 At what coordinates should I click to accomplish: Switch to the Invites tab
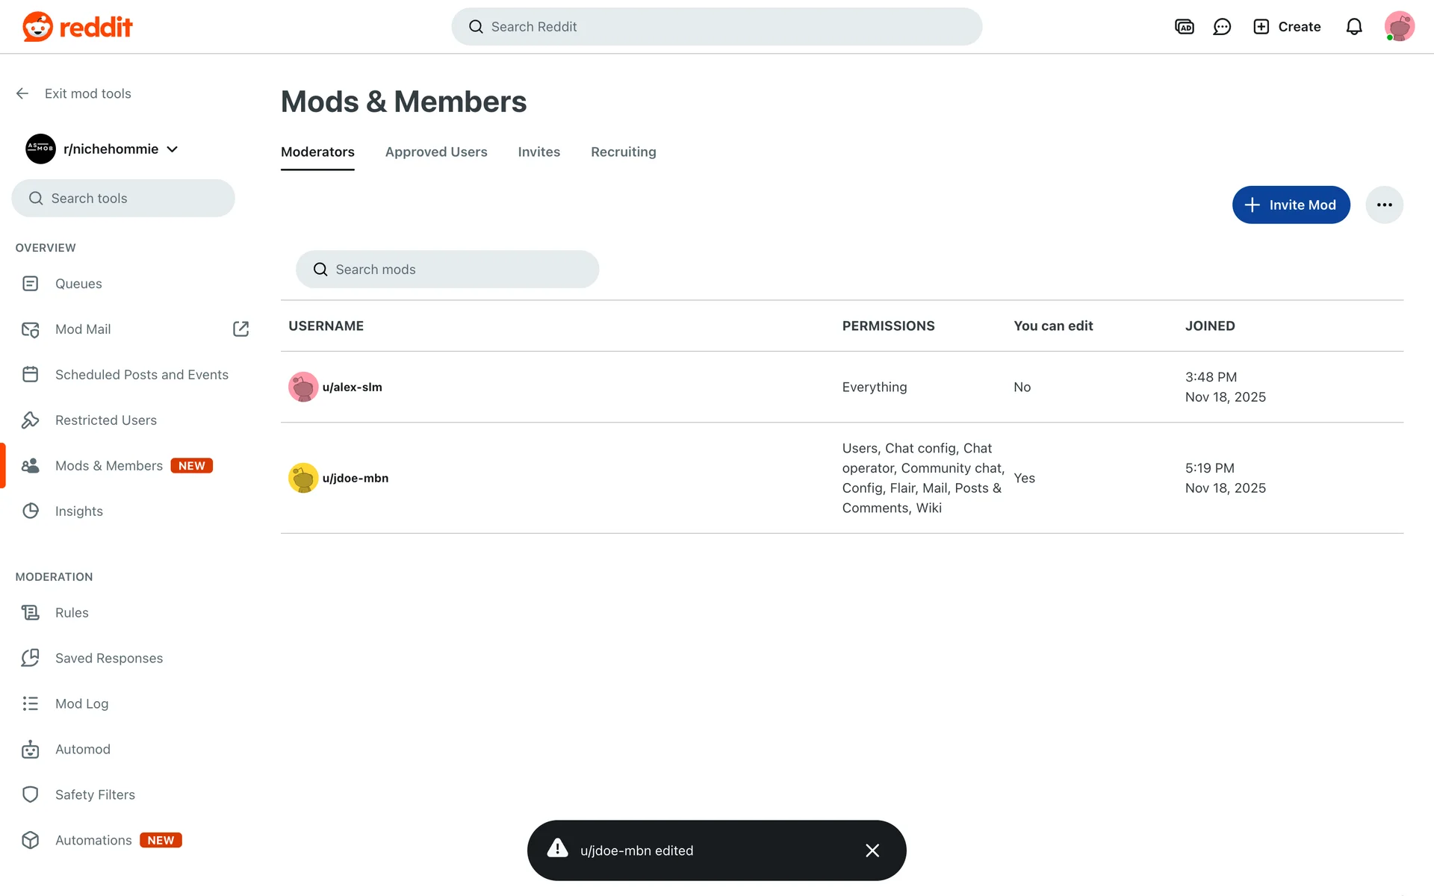538,152
